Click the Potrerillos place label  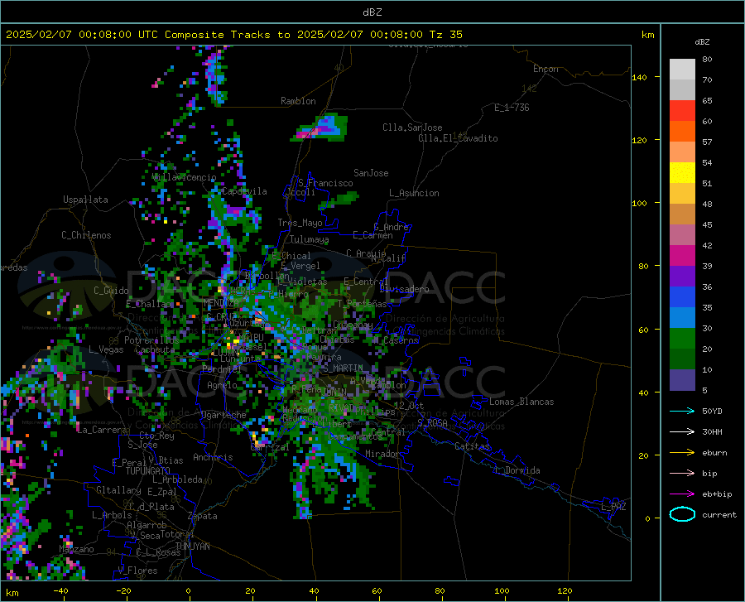151,340
